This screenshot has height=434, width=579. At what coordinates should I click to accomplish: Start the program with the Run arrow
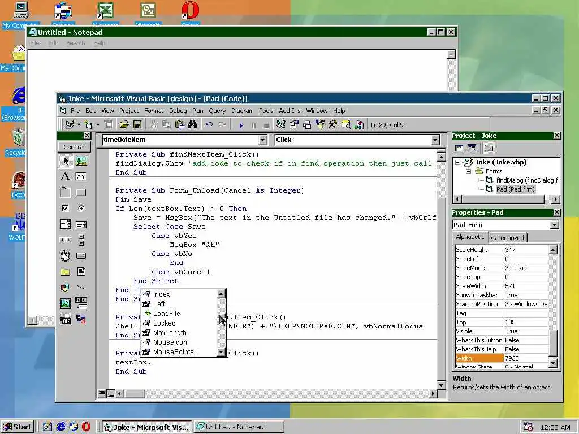[241, 125]
